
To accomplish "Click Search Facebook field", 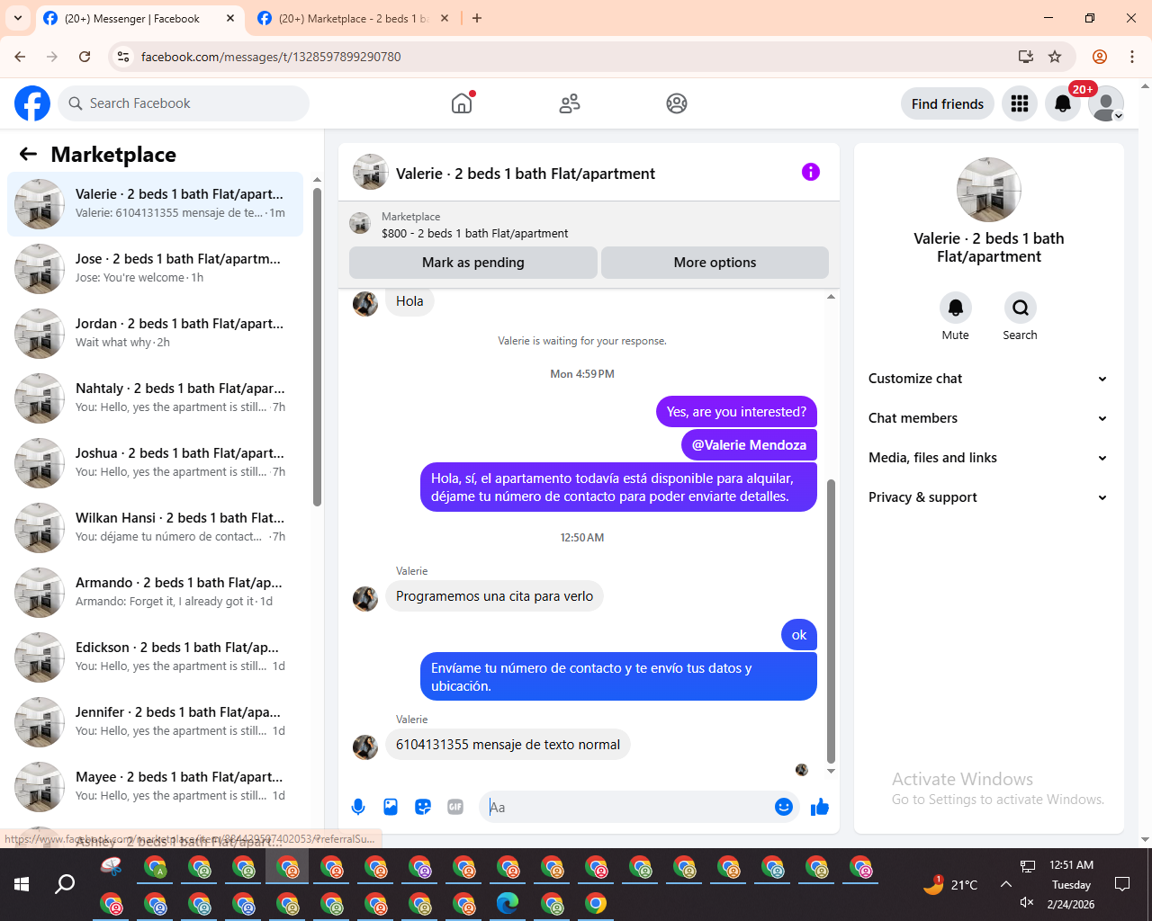I will [x=184, y=103].
